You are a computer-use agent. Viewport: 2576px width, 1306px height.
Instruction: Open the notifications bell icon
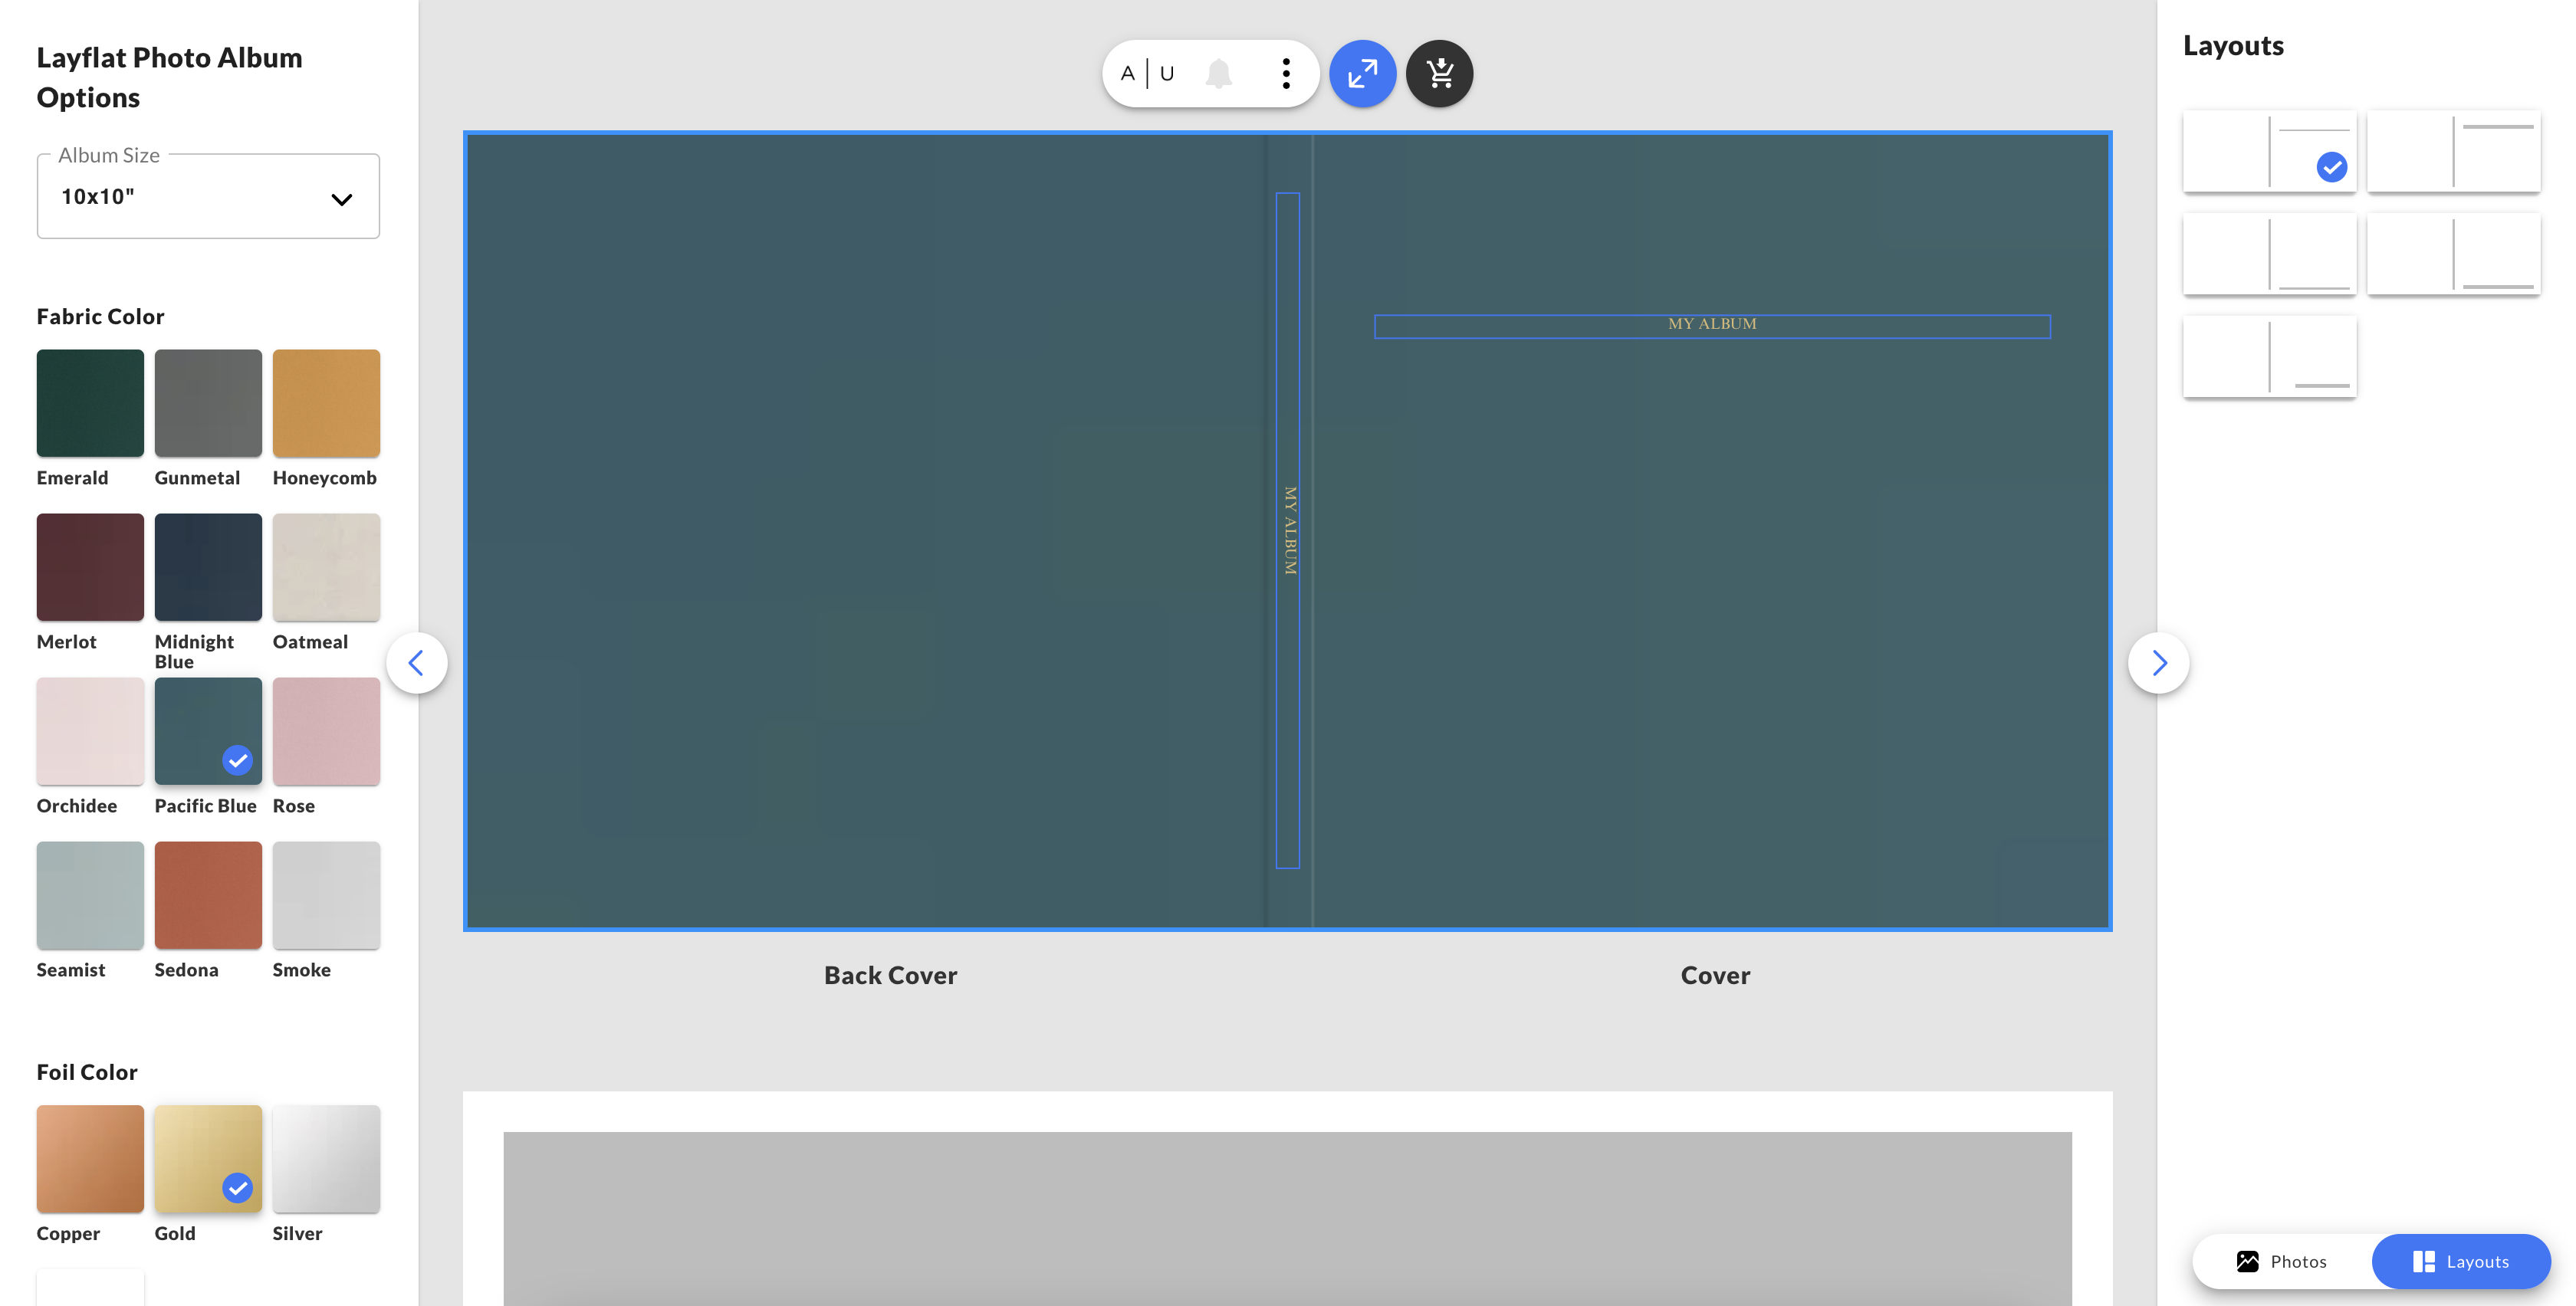pos(1218,73)
